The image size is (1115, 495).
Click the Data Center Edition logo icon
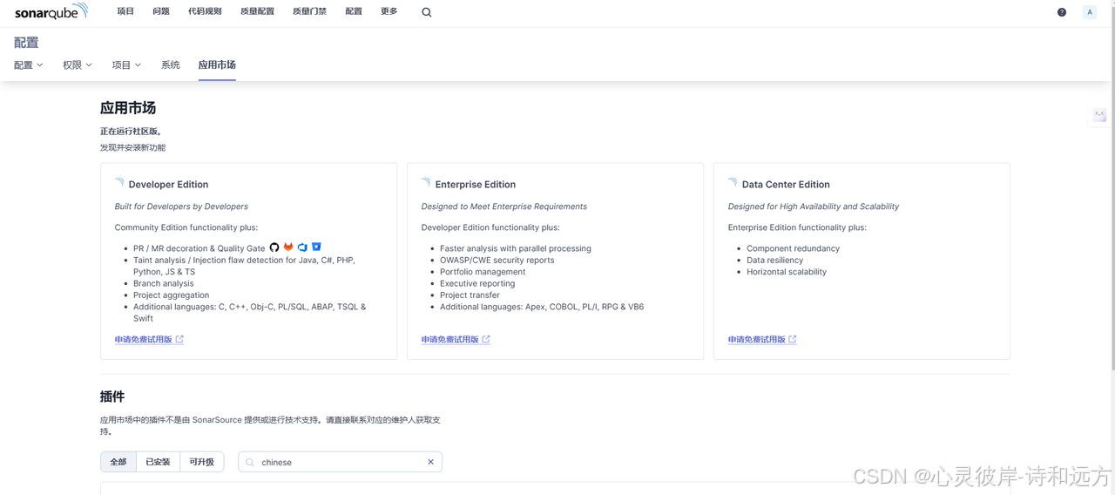click(x=733, y=183)
